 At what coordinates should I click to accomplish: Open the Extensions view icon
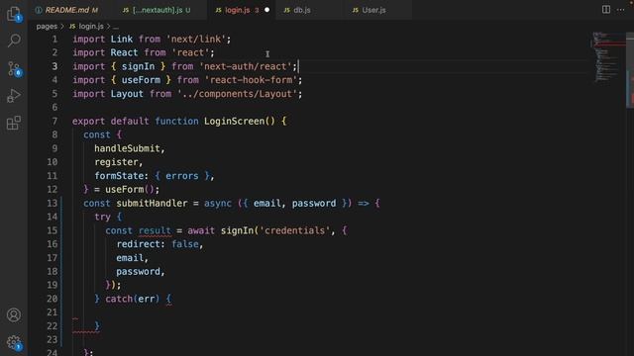(x=14, y=123)
